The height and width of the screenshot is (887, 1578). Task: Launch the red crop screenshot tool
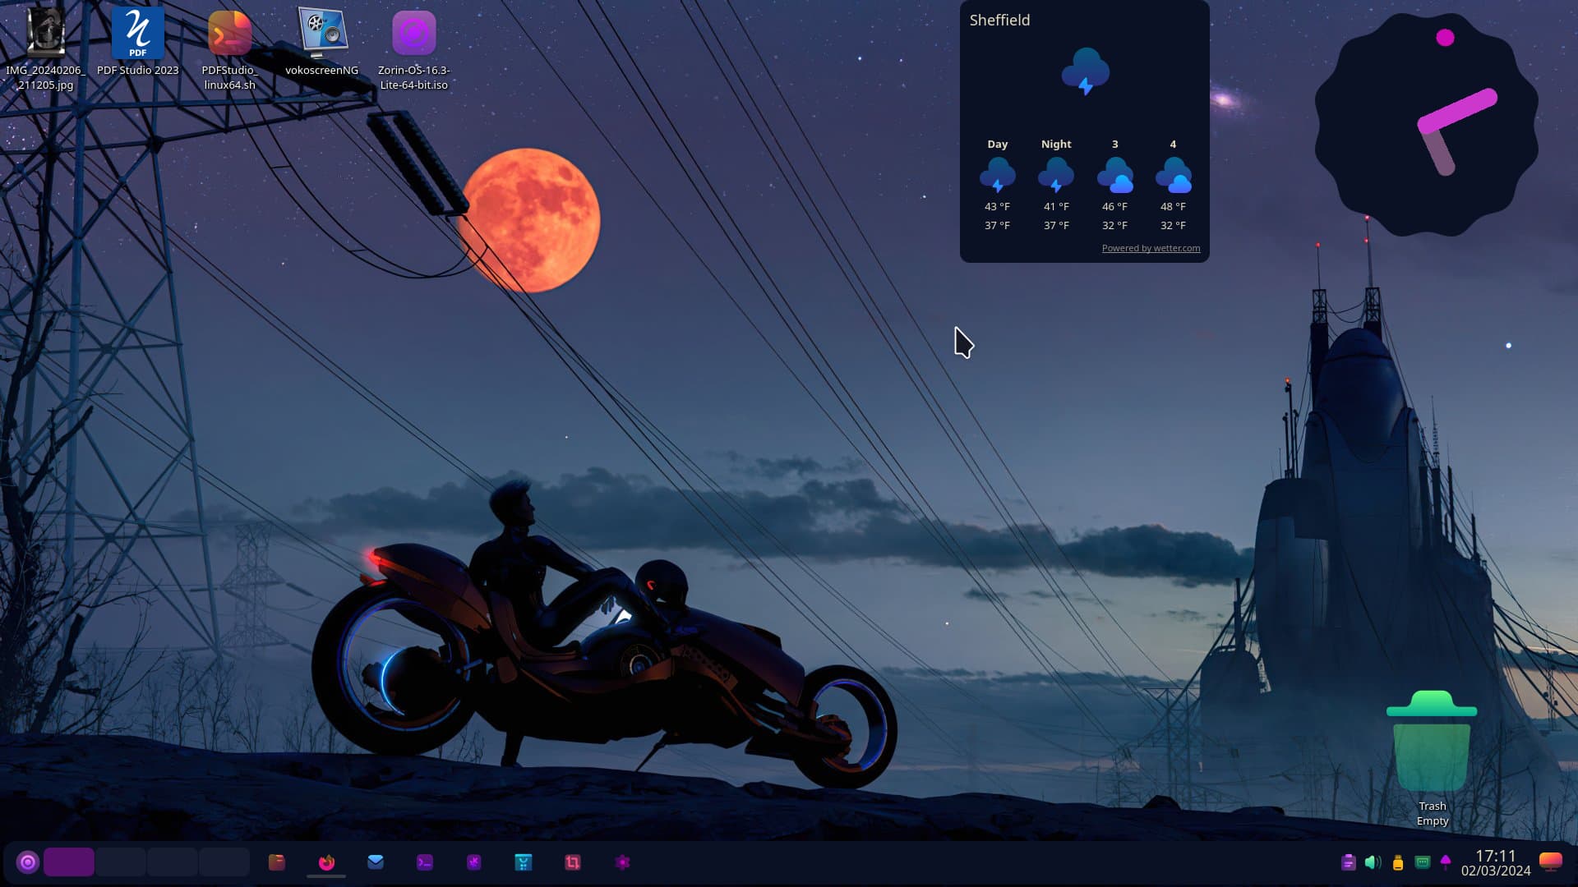(x=573, y=862)
